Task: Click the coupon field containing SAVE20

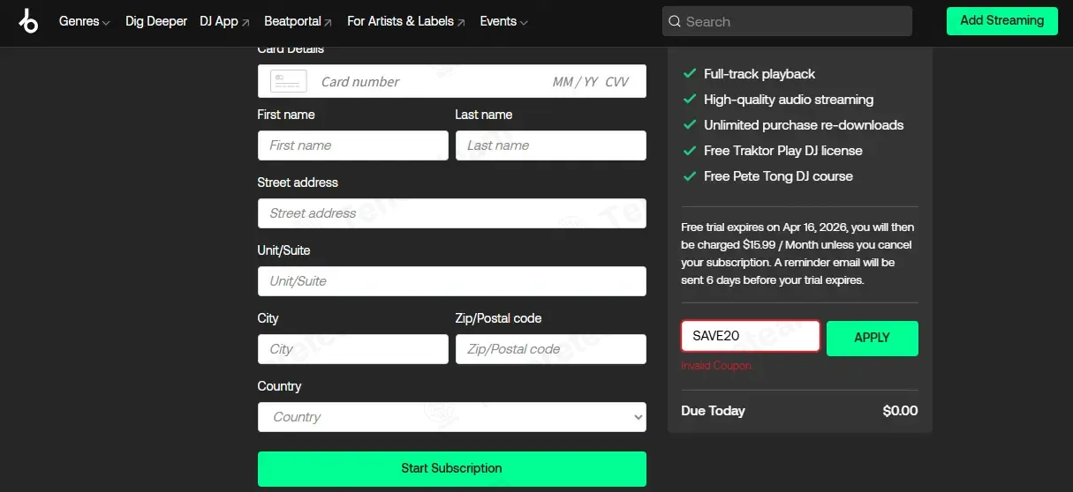Action: click(750, 336)
